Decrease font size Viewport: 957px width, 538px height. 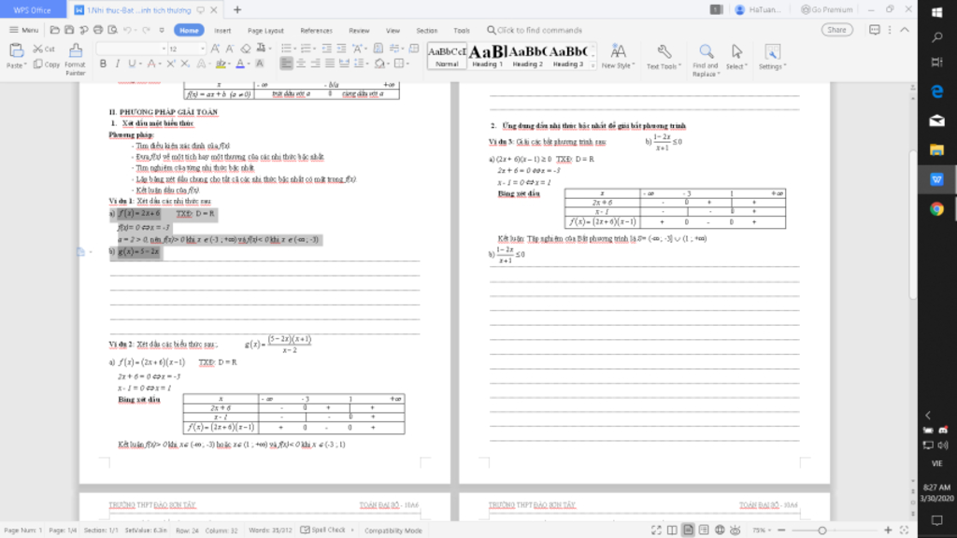point(230,49)
